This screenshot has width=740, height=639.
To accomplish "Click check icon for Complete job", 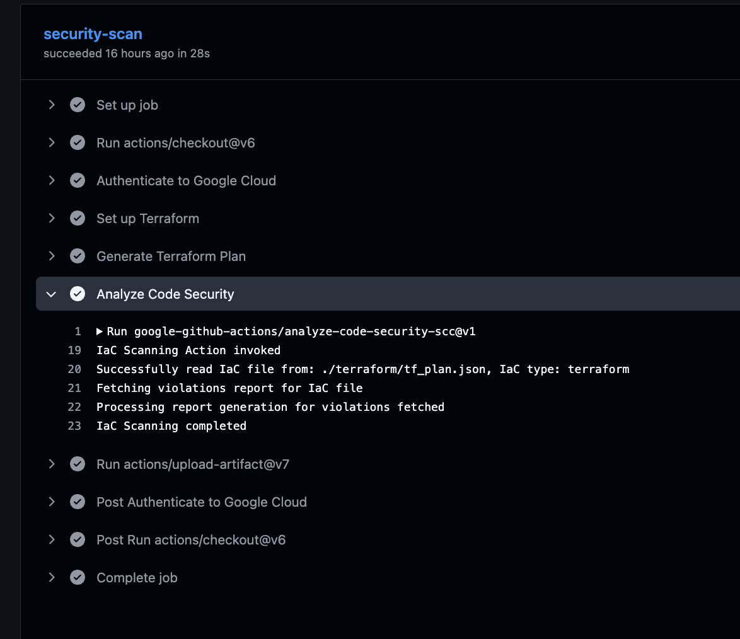I will coord(78,577).
